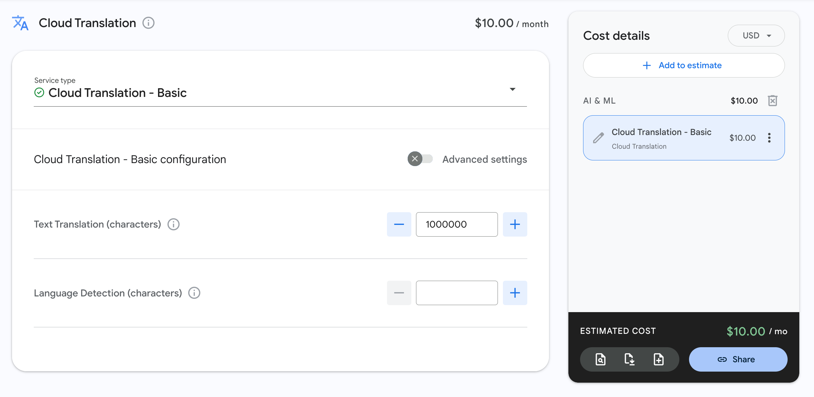Click the estimated cost $10.00 / mo

click(x=757, y=331)
